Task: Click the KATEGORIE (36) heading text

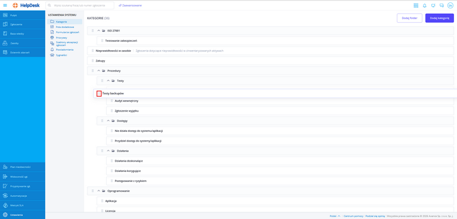Action: (x=98, y=18)
